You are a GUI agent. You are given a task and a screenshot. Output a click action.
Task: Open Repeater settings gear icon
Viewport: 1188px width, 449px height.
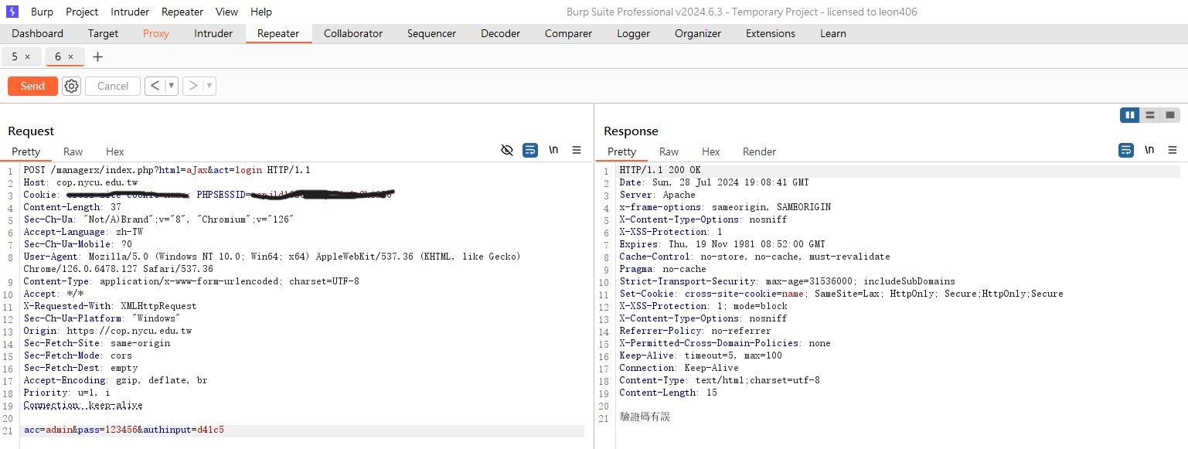coord(72,86)
